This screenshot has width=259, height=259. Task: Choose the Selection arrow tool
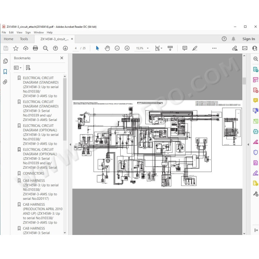[x=97, y=48]
